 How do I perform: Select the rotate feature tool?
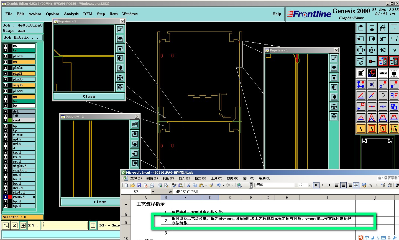383,95
